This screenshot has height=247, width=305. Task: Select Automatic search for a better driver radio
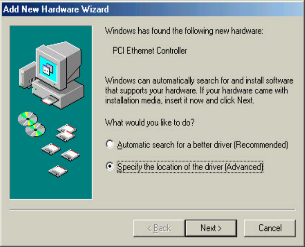coord(110,144)
